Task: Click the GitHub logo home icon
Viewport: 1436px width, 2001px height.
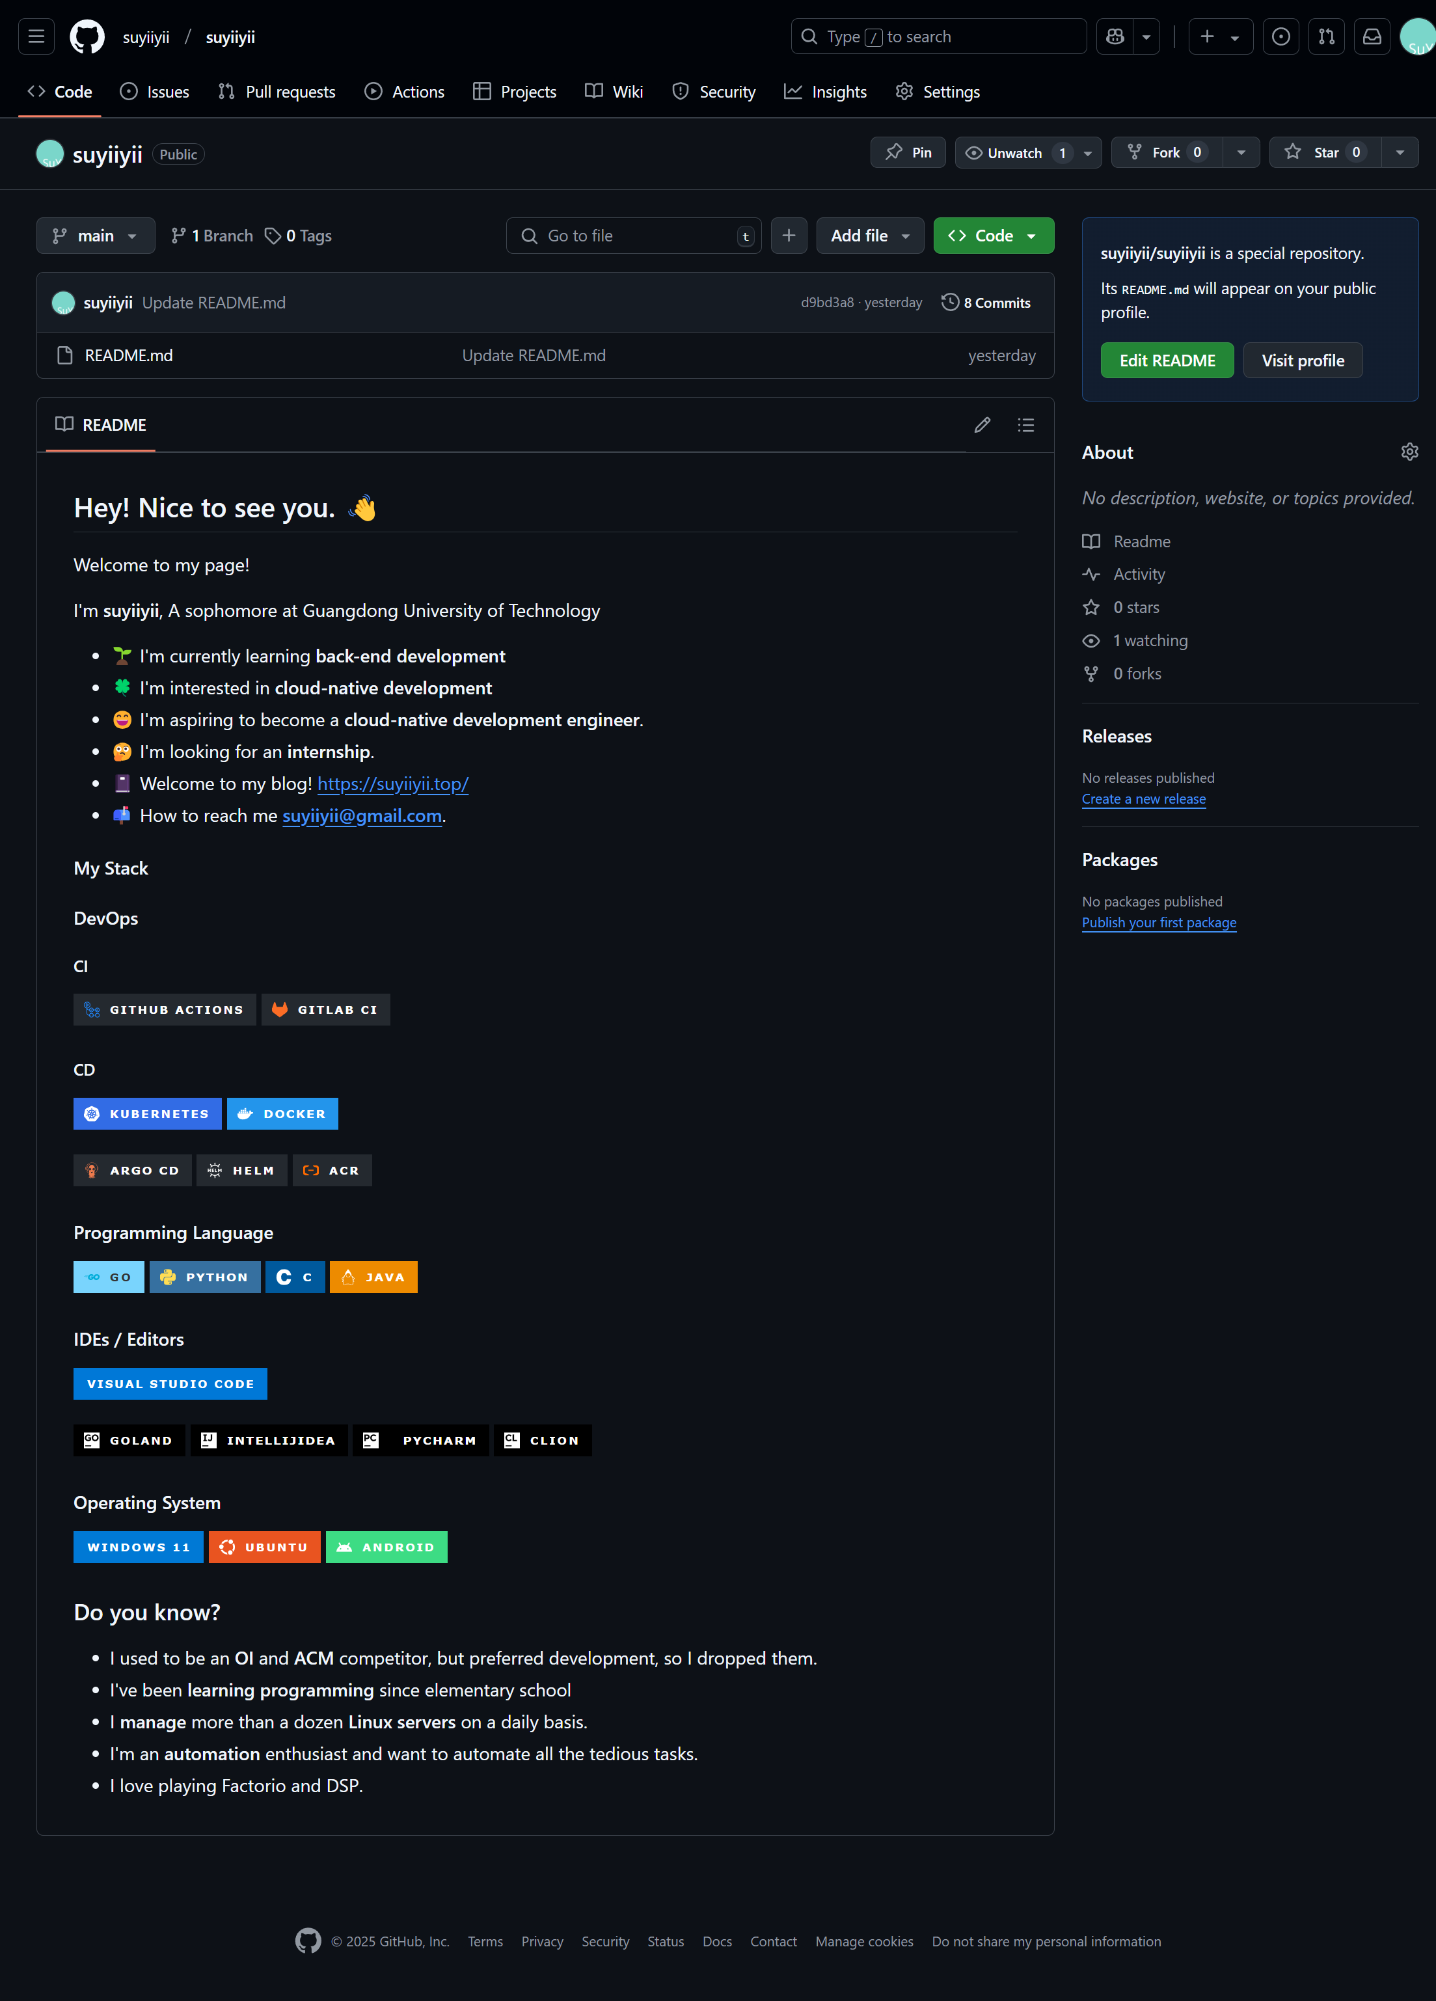Action: click(87, 37)
